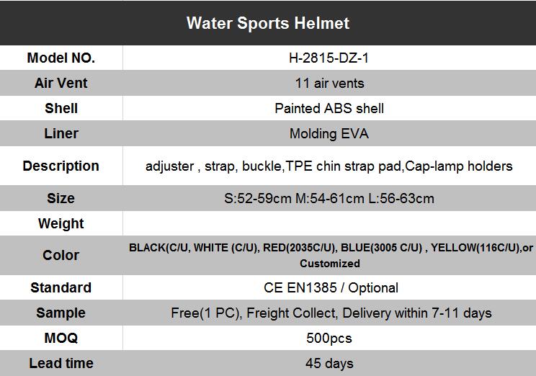536x376 pixels.
Task: Click the CE EN1385 / Optional standard value
Action: coord(331,287)
